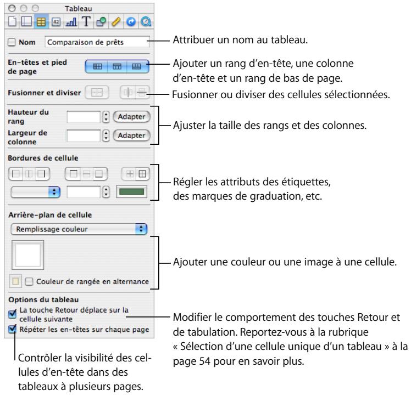Image resolution: width=411 pixels, height=396 pixels.
Task: Enable the Nom checkbox
Action: pos(12,42)
